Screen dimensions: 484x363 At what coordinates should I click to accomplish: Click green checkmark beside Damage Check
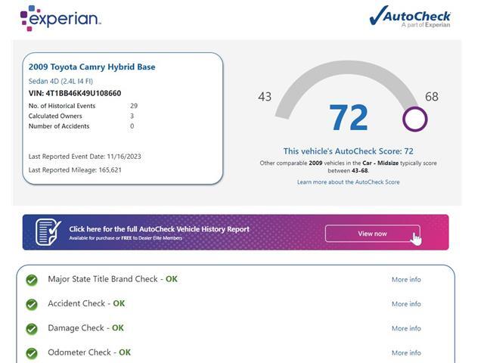32,329
